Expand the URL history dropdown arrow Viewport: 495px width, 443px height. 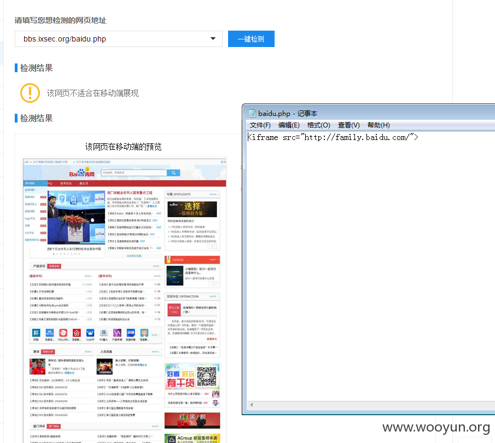tap(213, 38)
